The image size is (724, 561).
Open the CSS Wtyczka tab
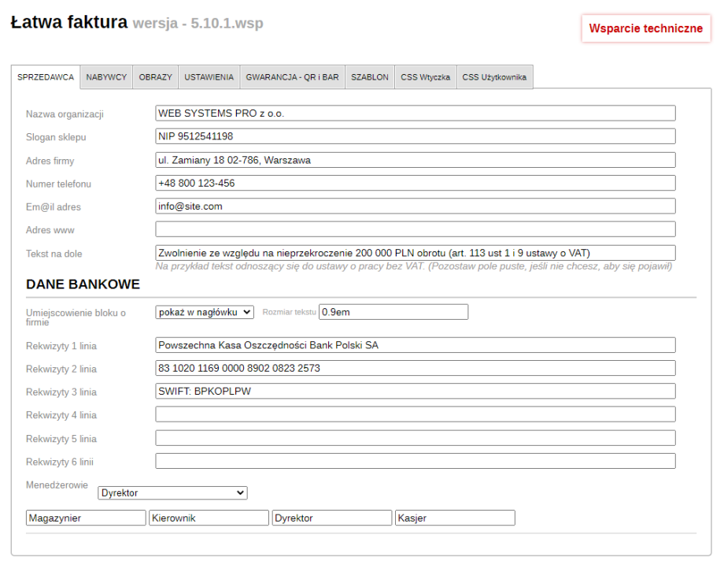pos(425,77)
